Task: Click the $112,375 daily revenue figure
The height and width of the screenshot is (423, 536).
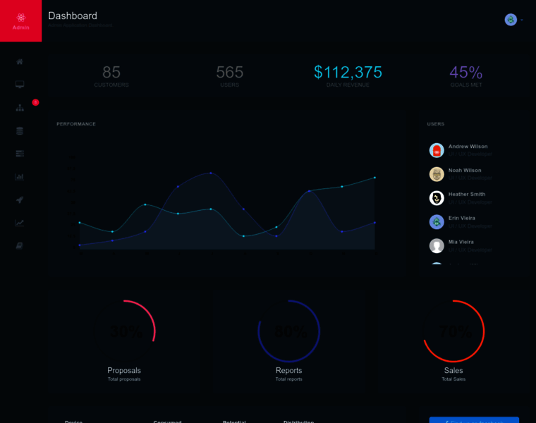Action: point(348,72)
